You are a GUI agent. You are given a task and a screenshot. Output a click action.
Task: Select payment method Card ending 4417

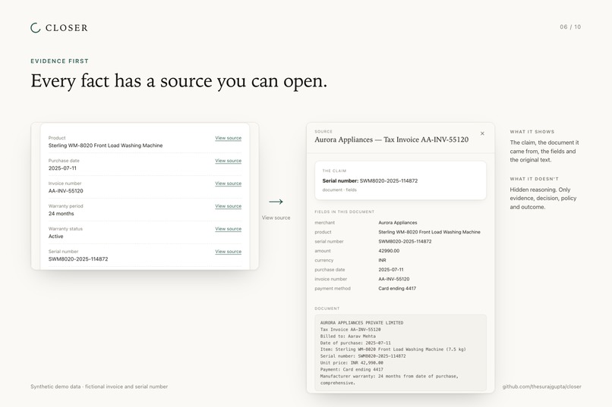pos(397,289)
